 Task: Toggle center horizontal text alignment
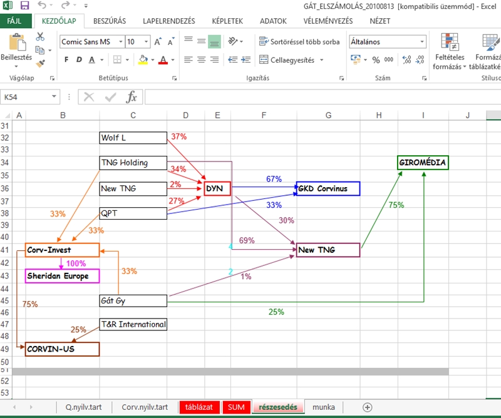pos(201,59)
